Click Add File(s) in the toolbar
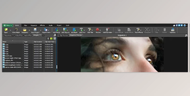Image resolution: width=190 pixels, height=96 pixels. pos(56,30)
